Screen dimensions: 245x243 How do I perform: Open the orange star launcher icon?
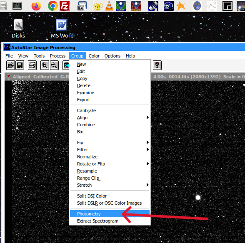tap(181, 6)
